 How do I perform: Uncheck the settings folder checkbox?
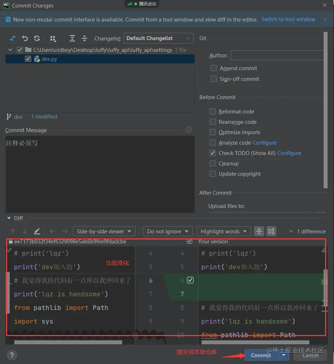coord(20,50)
